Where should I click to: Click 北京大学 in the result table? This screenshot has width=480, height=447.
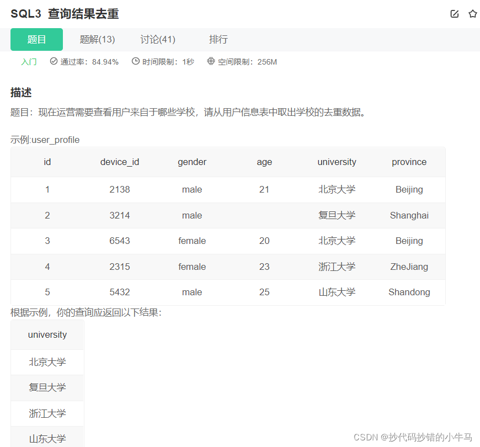click(47, 362)
